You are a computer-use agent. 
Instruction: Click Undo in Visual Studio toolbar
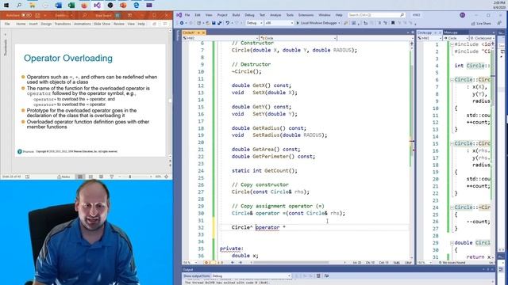228,23
